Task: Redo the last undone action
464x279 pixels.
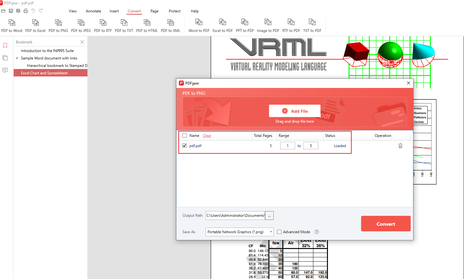Action: [x=41, y=11]
